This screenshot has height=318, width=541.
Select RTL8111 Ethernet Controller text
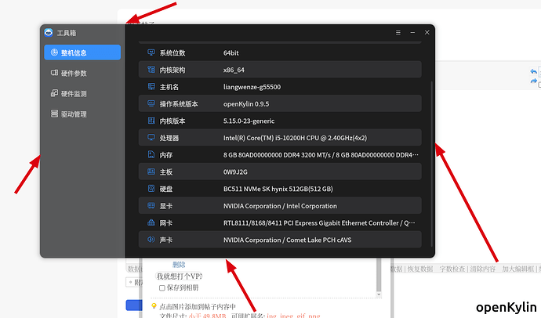tap(319, 223)
